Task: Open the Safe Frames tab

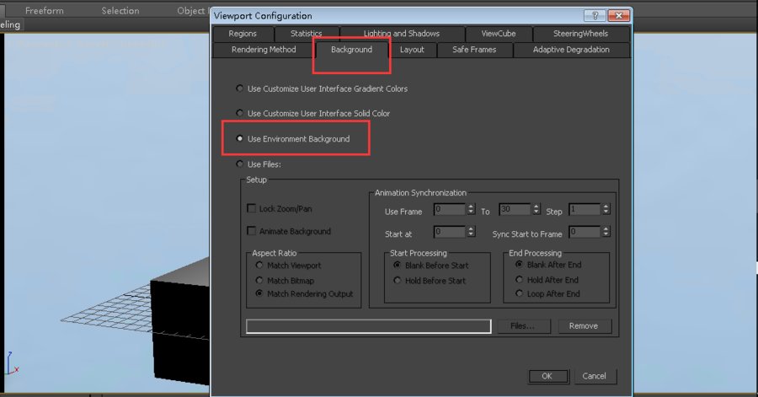Action: click(x=474, y=50)
